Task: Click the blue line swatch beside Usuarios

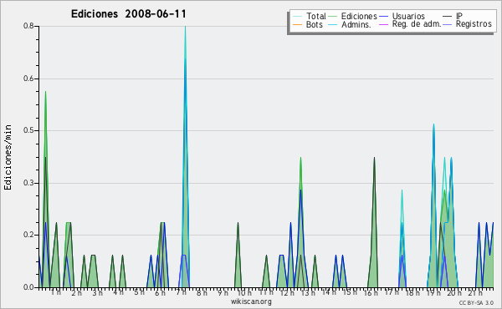Action: (383, 17)
